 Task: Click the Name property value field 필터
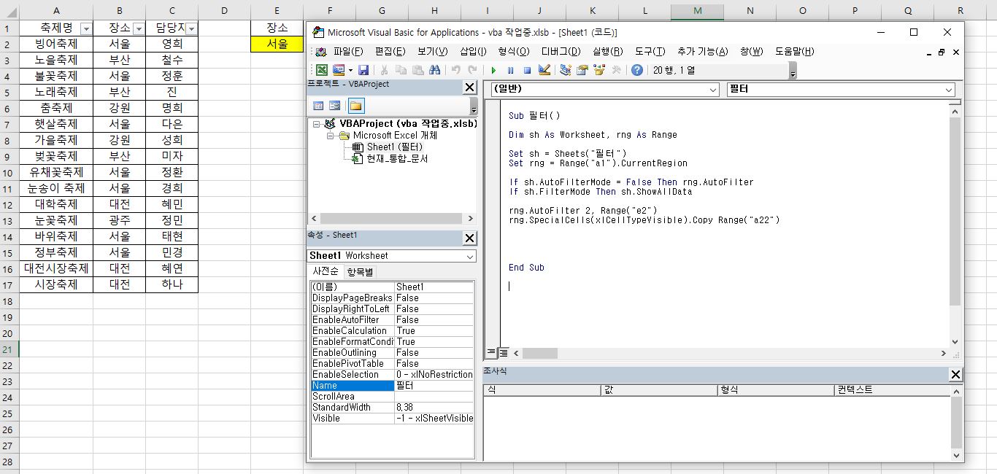[434, 386]
